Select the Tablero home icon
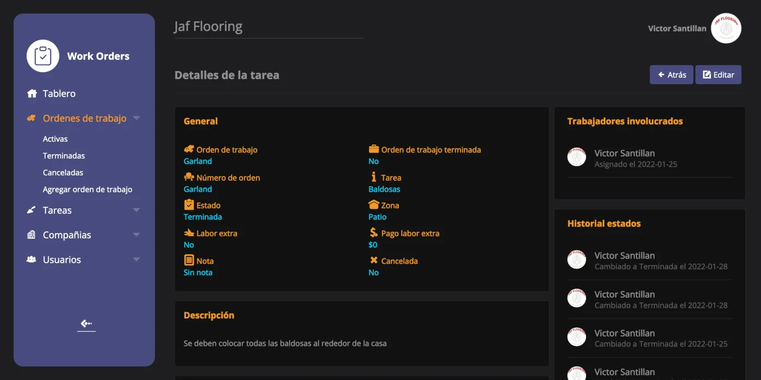This screenshot has height=380, width=761. [x=31, y=93]
